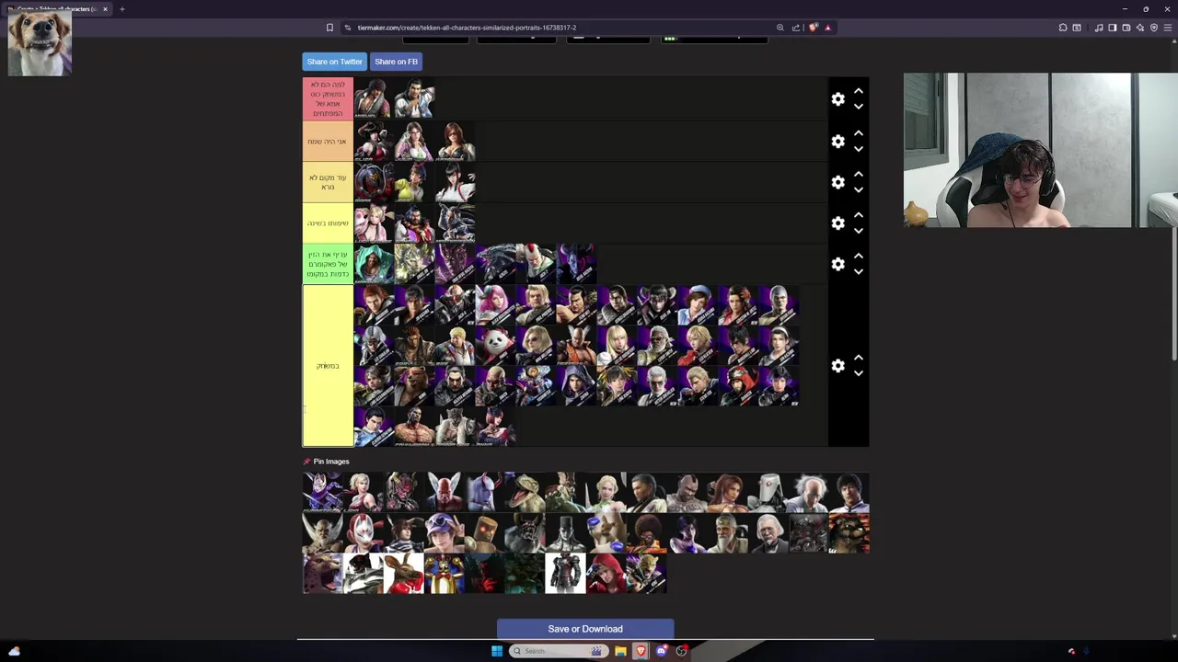
Task: Move the large bottom tier up
Action: pyautogui.click(x=858, y=358)
